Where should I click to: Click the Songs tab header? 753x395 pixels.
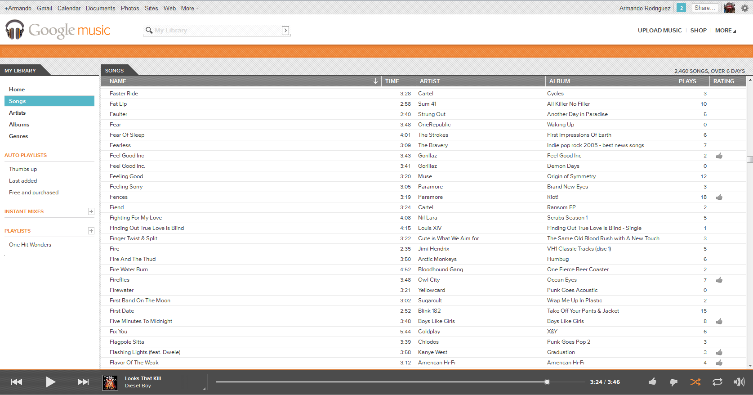[x=114, y=71]
